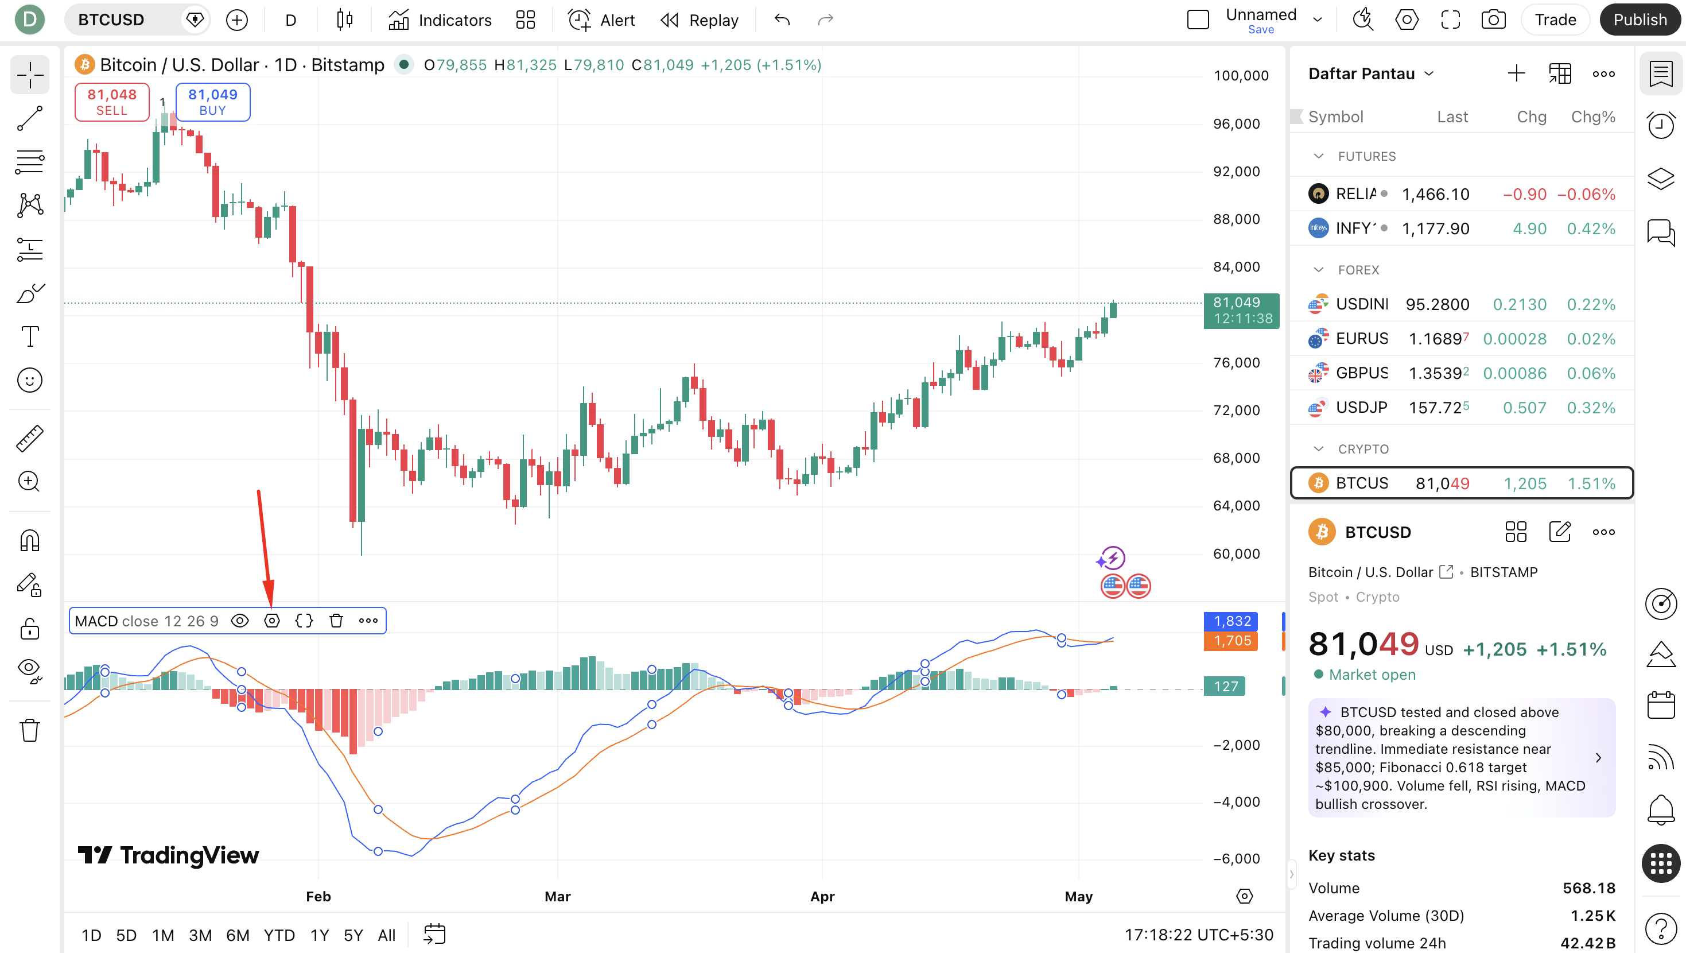
Task: Create a new Alert
Action: click(x=601, y=20)
